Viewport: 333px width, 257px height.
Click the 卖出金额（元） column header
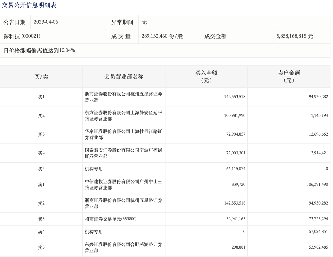pyautogui.click(x=289, y=77)
